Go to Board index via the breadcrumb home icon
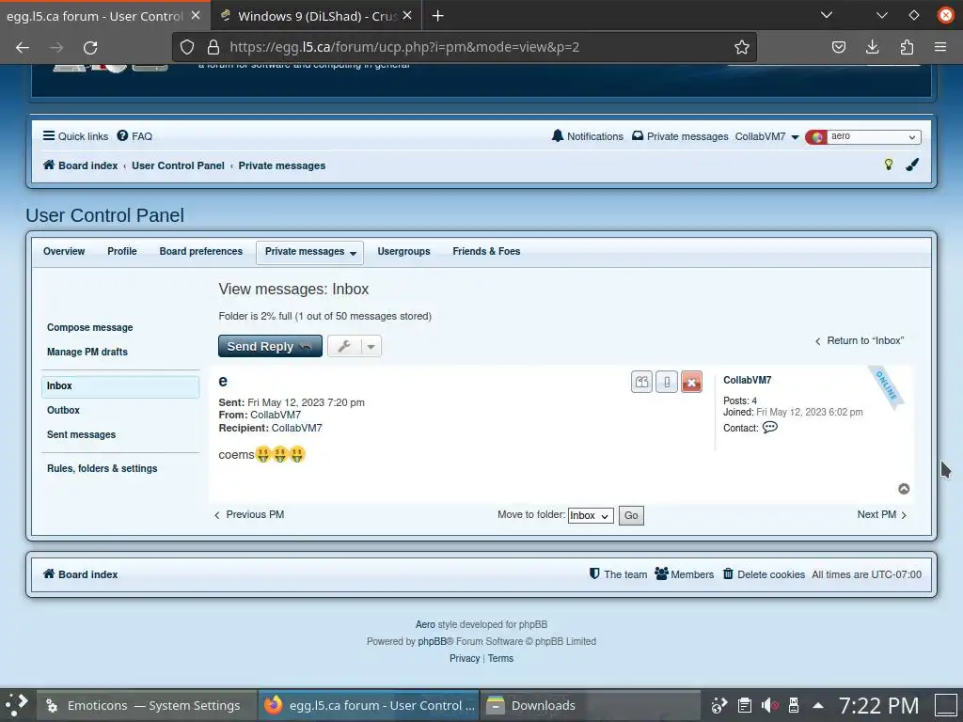This screenshot has height=722, width=963. [80, 165]
